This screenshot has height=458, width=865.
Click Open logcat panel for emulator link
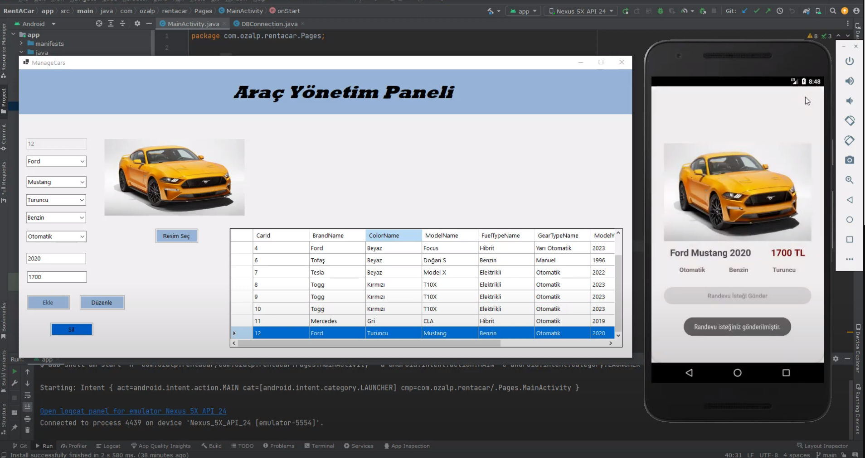tap(133, 411)
